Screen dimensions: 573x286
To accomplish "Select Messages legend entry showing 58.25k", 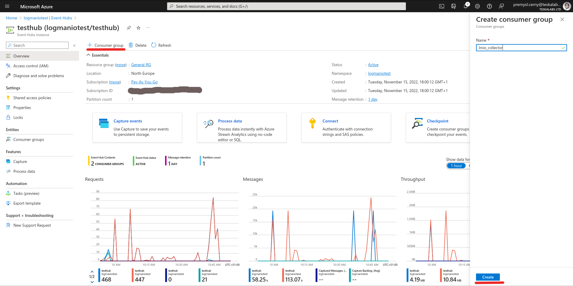I will click(x=259, y=276).
